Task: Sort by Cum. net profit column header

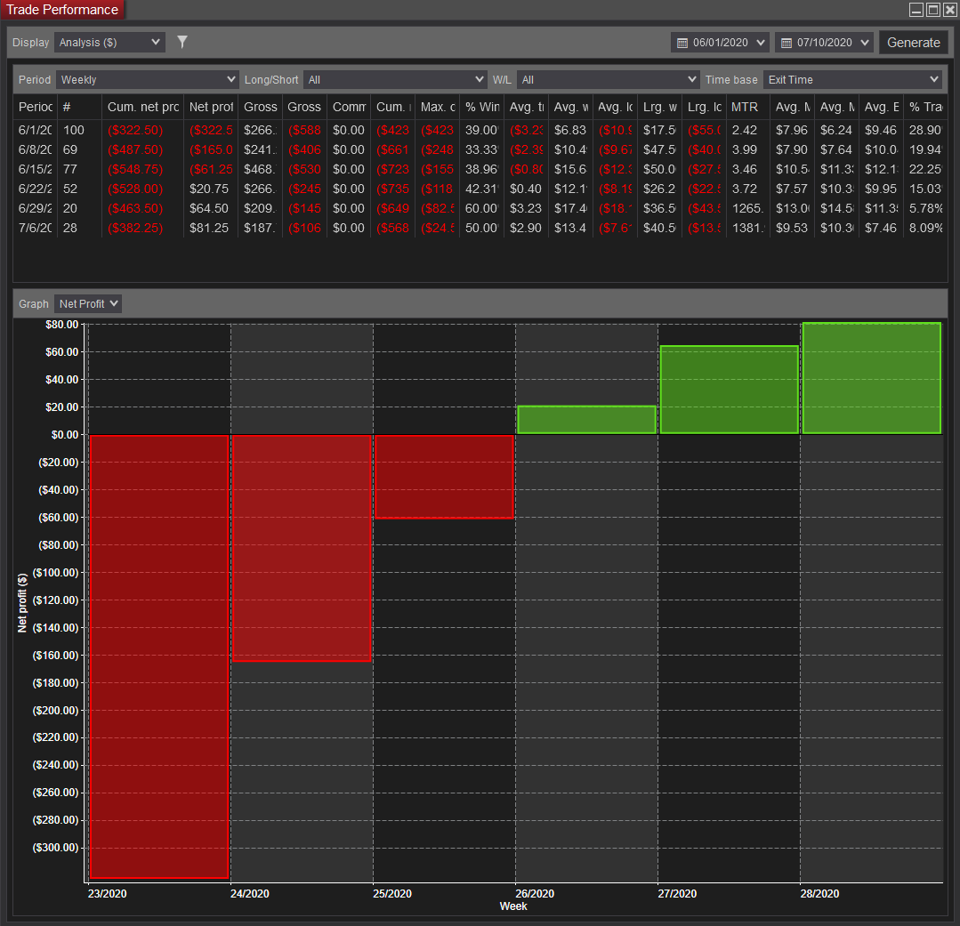Action: coord(142,107)
